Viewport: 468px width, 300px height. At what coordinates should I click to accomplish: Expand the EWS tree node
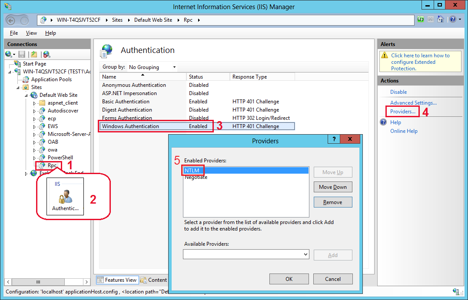(34, 127)
